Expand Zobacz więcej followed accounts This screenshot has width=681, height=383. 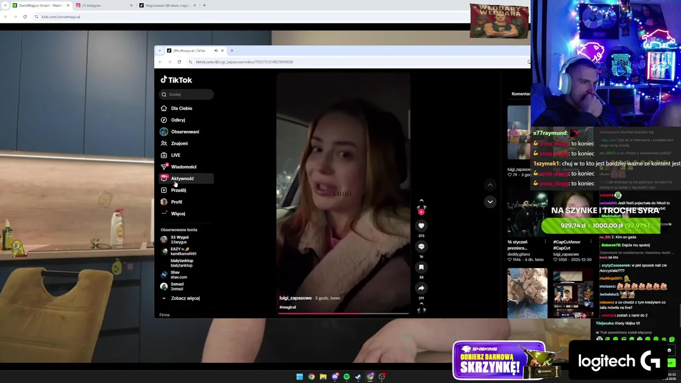181,298
